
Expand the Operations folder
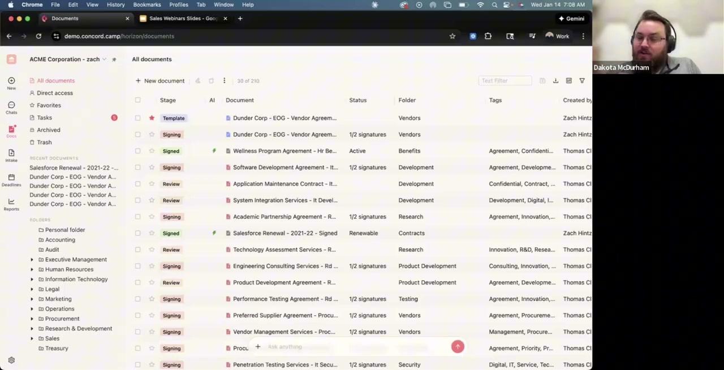[32, 309]
